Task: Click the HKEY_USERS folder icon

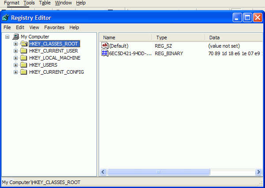Action: click(23, 65)
